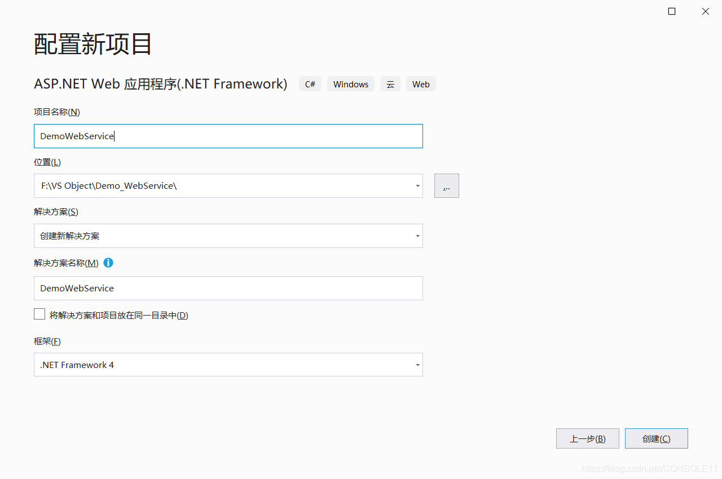This screenshot has width=722, height=479.
Task: Open the 框架 dropdown showing .NET Framework 4
Action: tap(228, 365)
